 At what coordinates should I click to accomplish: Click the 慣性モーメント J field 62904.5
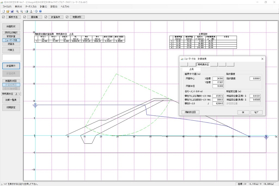(x=218, y=104)
